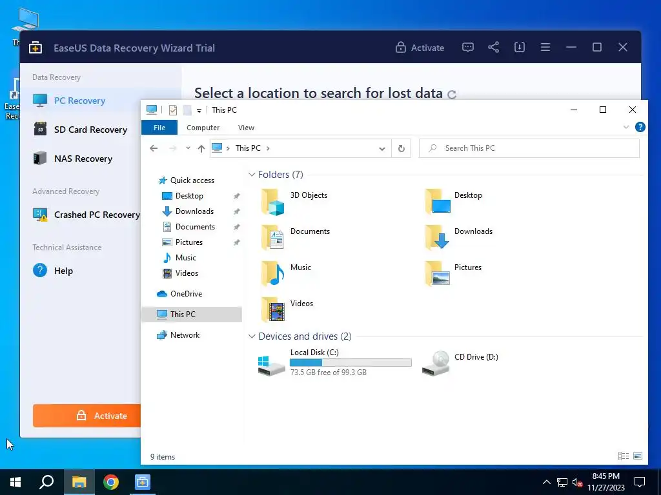Click the Search This PC field
The image size is (661, 495).
[x=529, y=148]
